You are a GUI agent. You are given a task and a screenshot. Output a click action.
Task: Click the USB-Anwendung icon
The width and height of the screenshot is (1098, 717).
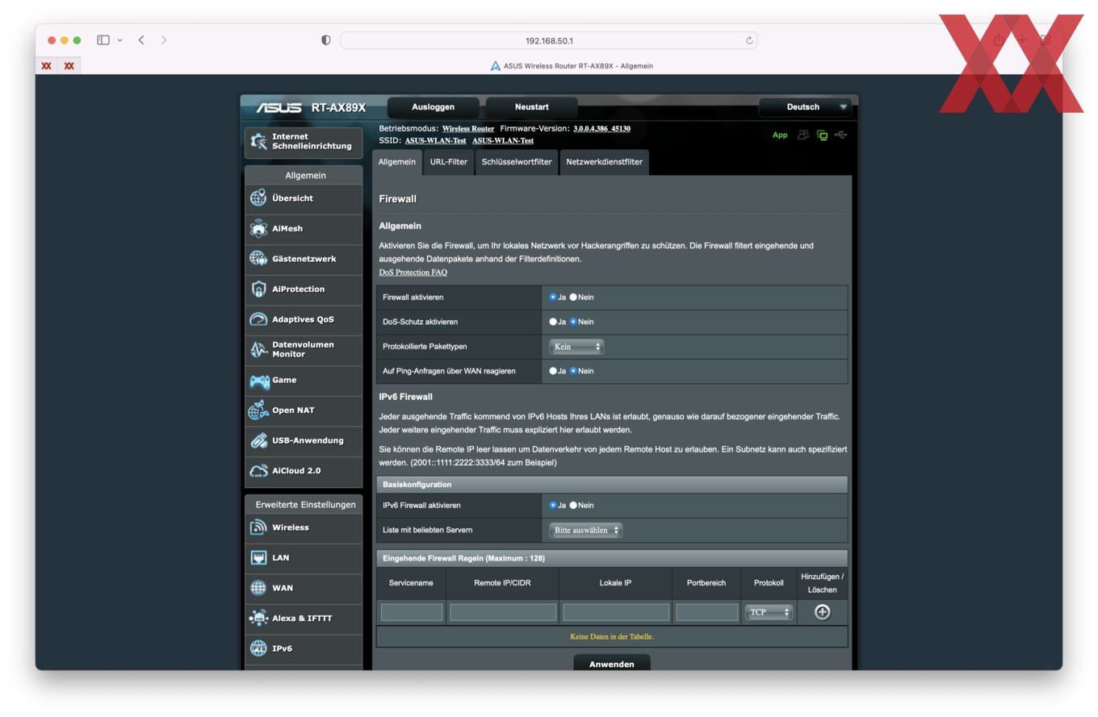tap(258, 440)
